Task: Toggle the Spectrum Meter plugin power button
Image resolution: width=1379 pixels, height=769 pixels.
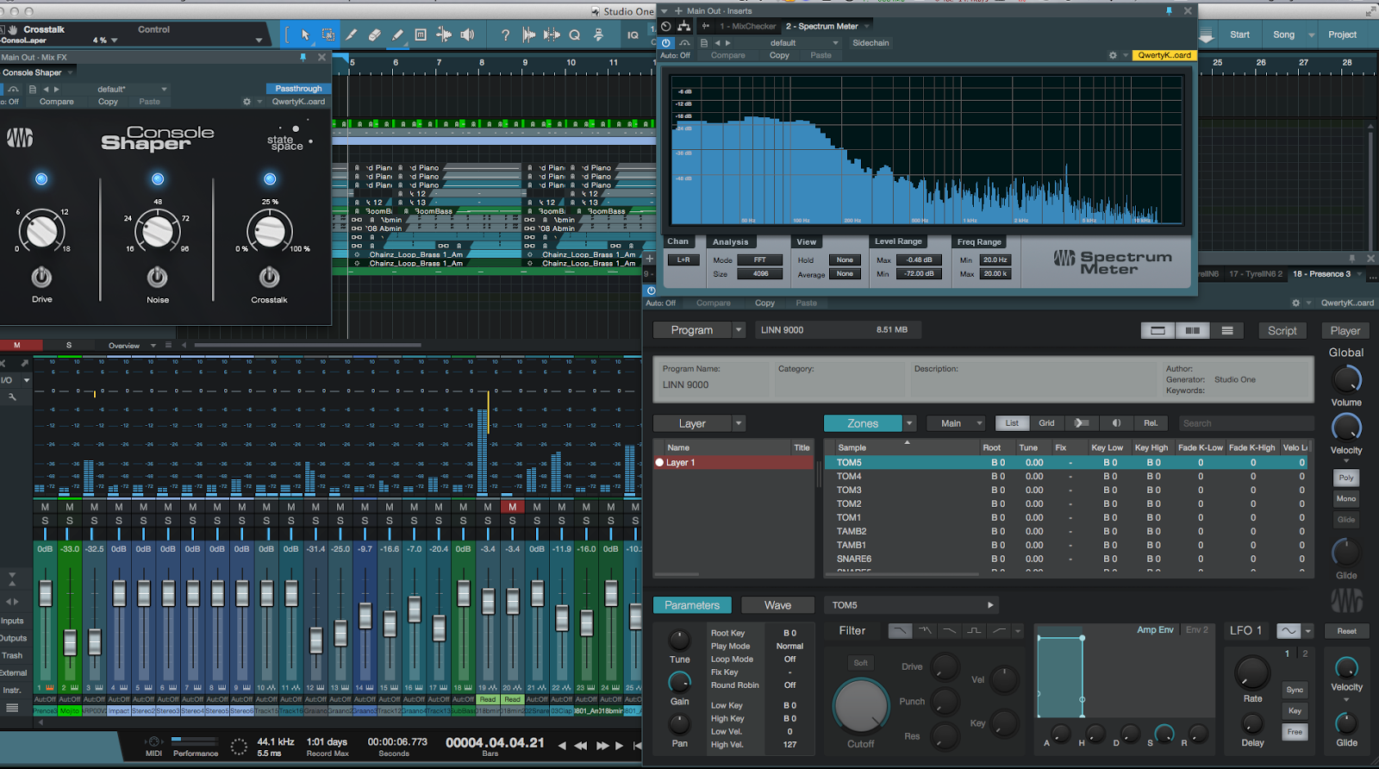Action: click(666, 42)
